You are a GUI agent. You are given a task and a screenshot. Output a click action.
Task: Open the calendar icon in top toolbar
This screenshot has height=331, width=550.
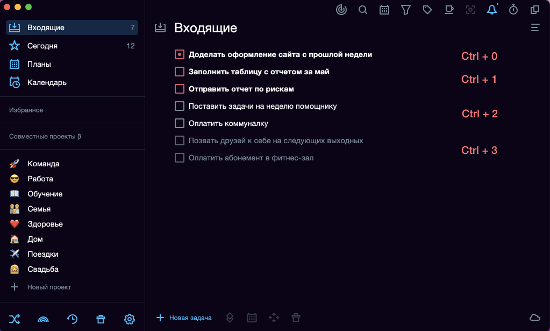click(384, 10)
